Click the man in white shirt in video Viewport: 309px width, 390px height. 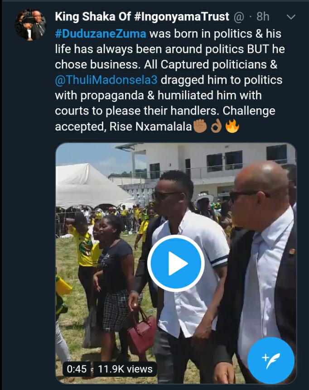pyautogui.click(x=185, y=274)
